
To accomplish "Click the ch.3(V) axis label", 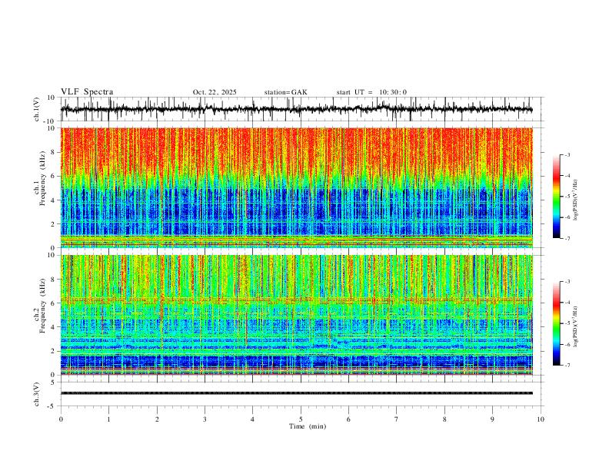I will point(37,394).
